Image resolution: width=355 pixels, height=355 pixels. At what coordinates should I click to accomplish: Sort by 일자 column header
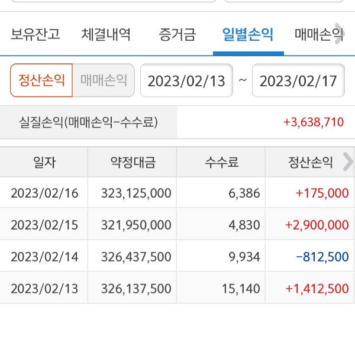[44, 162]
